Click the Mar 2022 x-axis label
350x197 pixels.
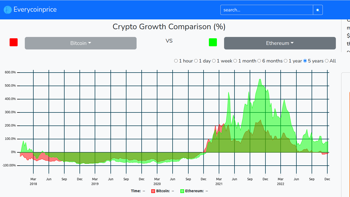click(281, 181)
